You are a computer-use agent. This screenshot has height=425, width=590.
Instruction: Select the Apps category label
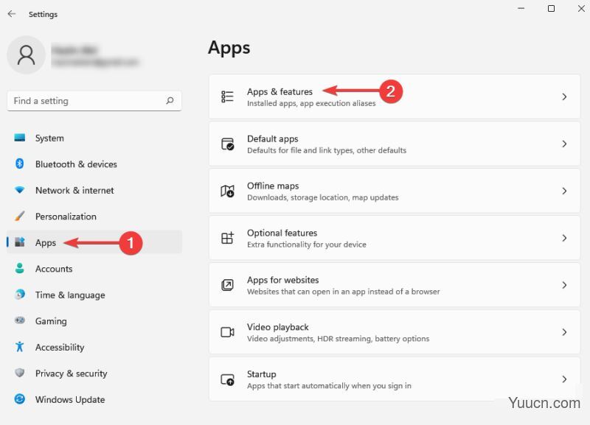(46, 243)
